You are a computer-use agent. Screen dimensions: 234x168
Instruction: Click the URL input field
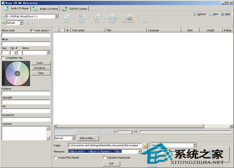point(26,111)
